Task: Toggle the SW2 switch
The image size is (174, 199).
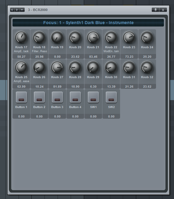Action: pos(111,97)
